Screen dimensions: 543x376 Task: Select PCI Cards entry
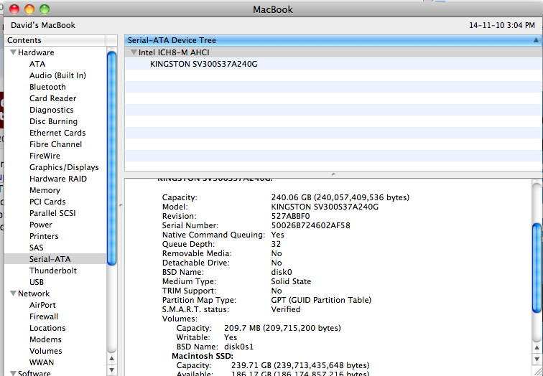pos(47,202)
